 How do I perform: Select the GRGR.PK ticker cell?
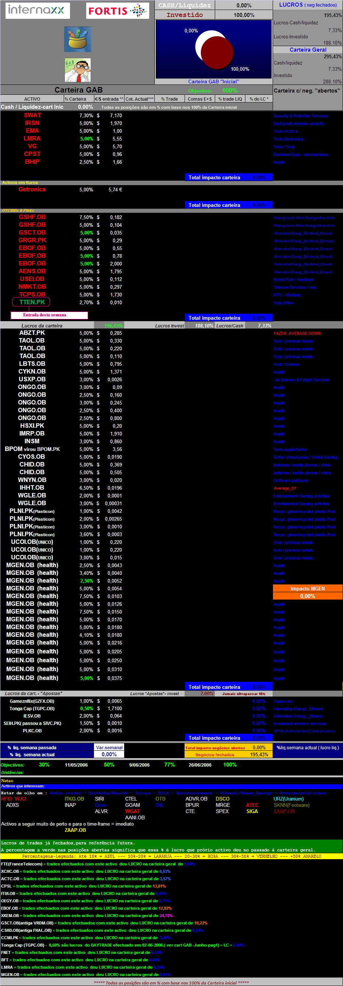[32, 240]
